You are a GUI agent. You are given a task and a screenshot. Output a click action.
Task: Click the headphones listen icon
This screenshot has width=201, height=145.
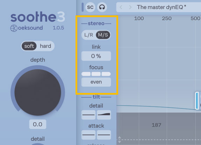(102, 7)
